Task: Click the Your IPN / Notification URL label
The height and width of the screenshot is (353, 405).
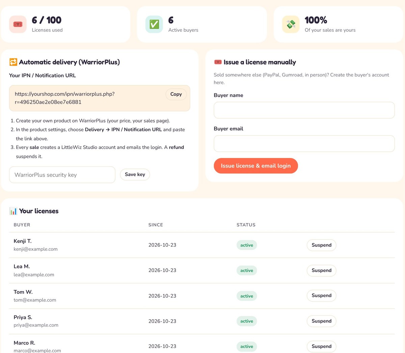Action: click(43, 75)
